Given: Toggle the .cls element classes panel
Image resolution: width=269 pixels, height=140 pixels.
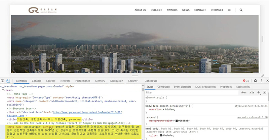Looking at the screenshot, I should [252, 92].
